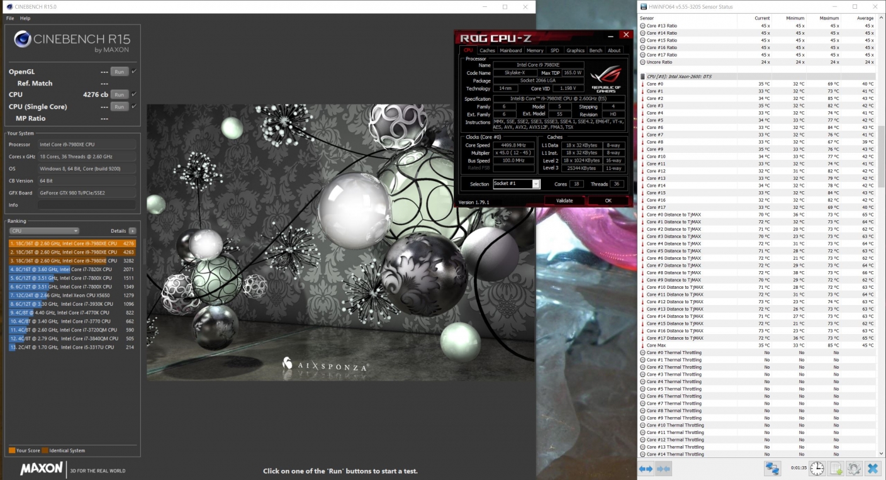Select ranking row 1 with score 4276

(x=72, y=243)
